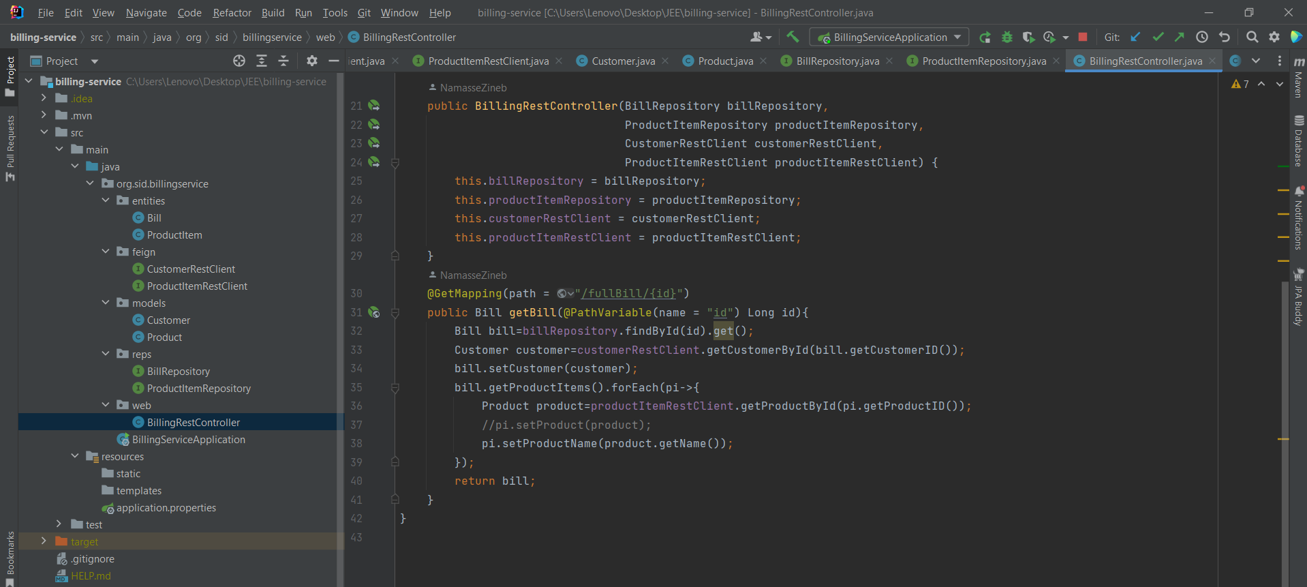Fold the getBill method at line 31
This screenshot has height=587, width=1307.
(x=395, y=312)
